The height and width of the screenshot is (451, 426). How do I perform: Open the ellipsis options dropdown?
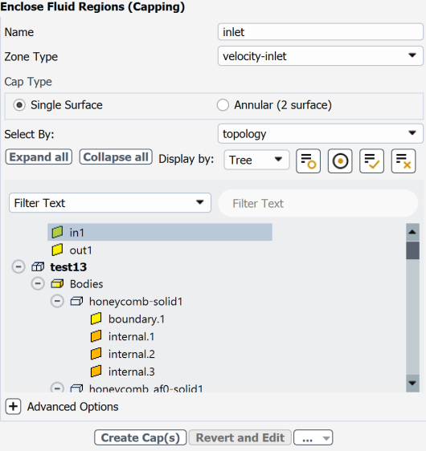(x=313, y=438)
